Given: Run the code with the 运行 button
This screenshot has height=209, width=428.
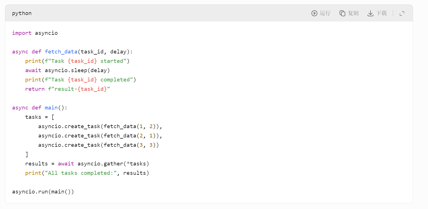Looking at the screenshot, I should tap(321, 13).
